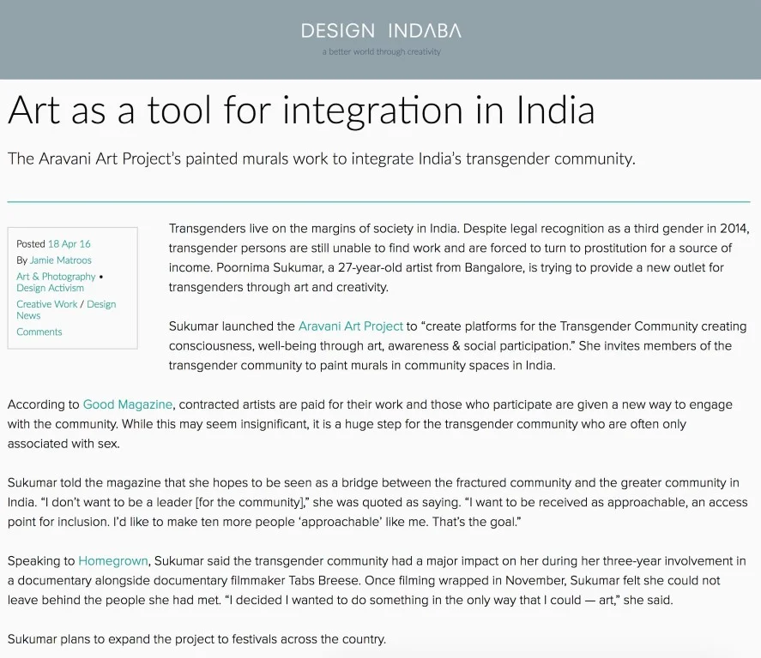Screen dimensions: 761x658
Task: Click the Design Indaba logo
Action: point(380,31)
